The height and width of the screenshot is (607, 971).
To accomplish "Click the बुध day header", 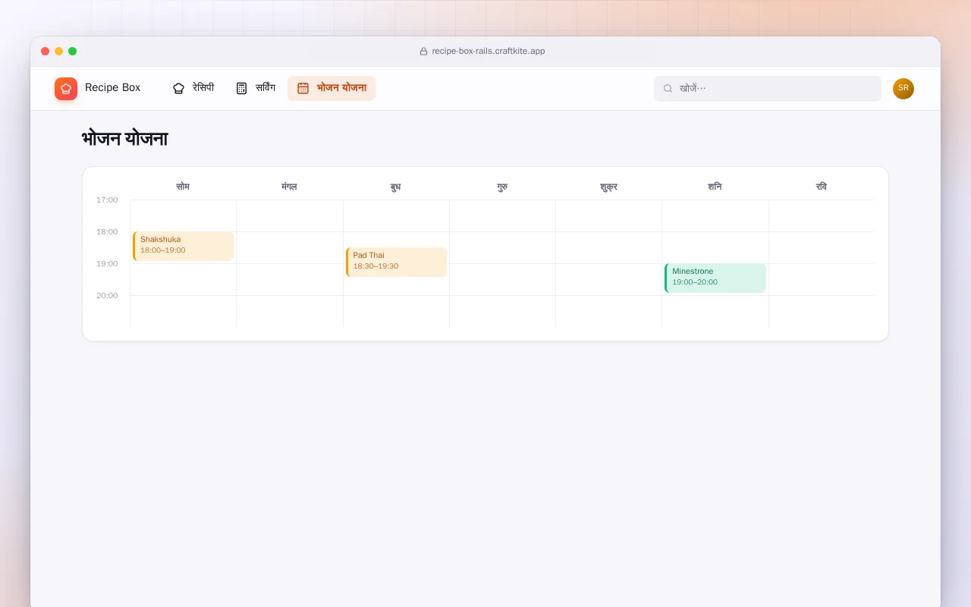I will (x=396, y=187).
